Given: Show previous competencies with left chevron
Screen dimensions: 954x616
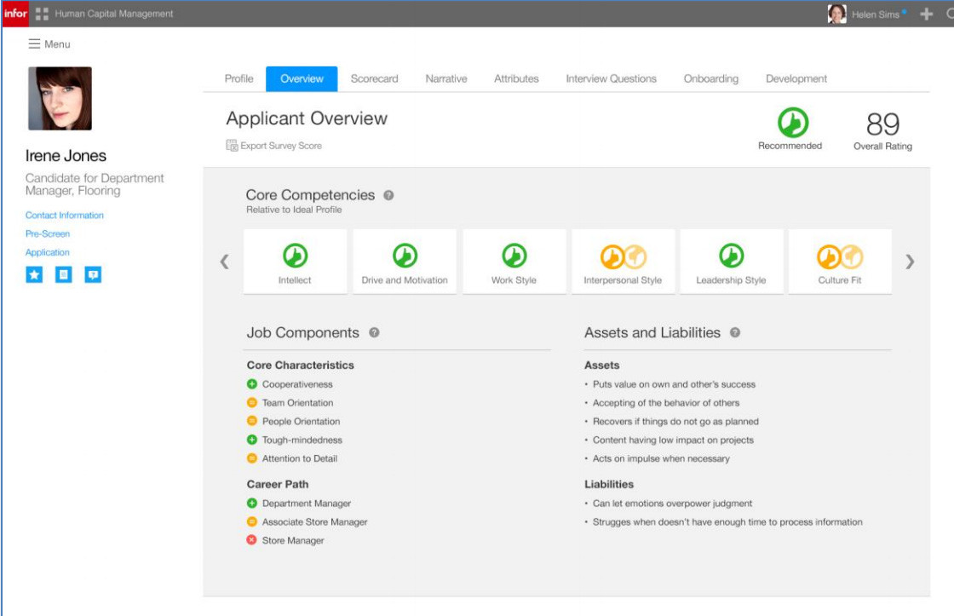Looking at the screenshot, I should (225, 262).
